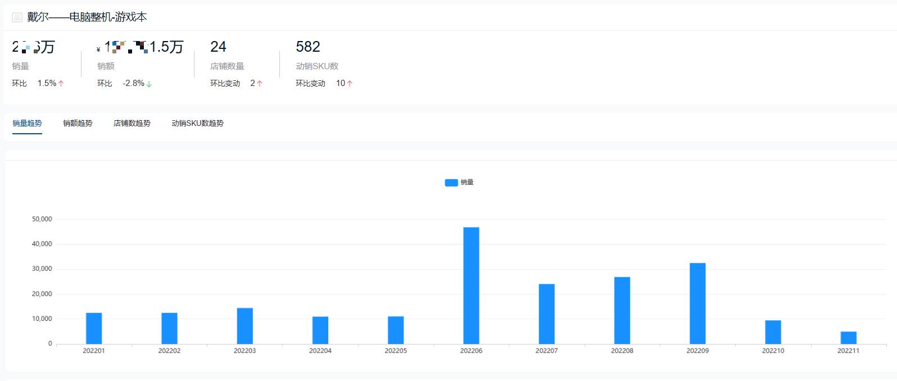897x381 pixels.
Task: Open the 动销SKU数趋势 tab
Action: pos(197,123)
